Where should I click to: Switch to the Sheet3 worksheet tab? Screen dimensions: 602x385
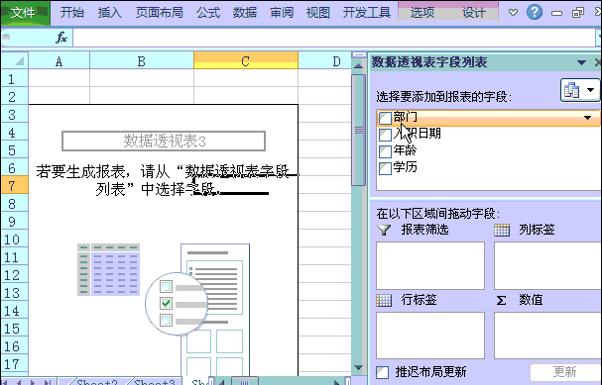click(155, 382)
